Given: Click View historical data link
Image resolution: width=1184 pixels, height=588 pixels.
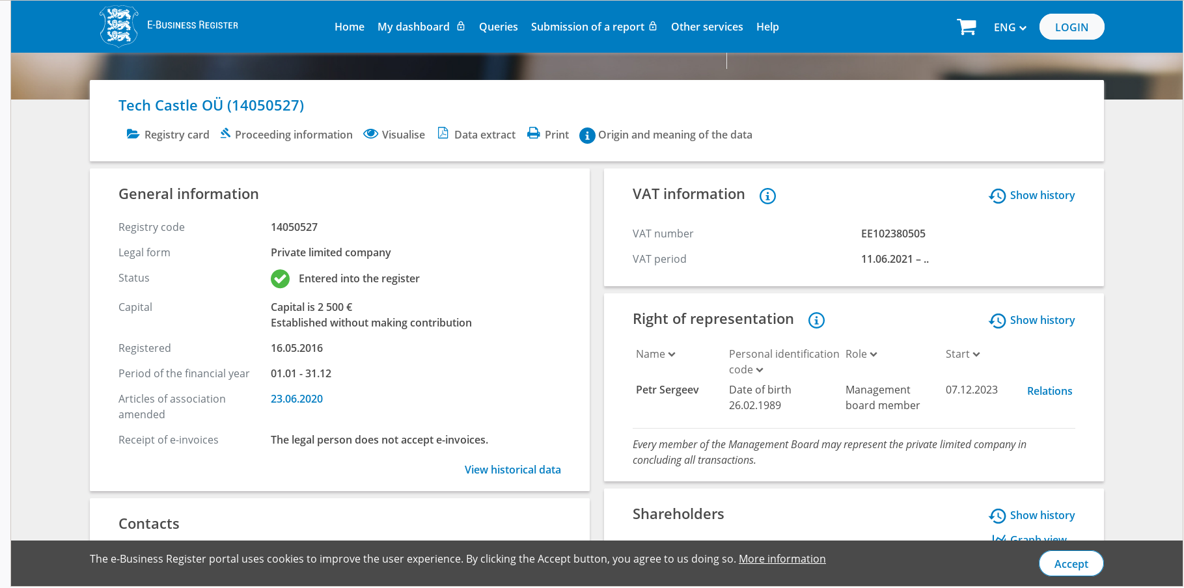Looking at the screenshot, I should tap(512, 470).
